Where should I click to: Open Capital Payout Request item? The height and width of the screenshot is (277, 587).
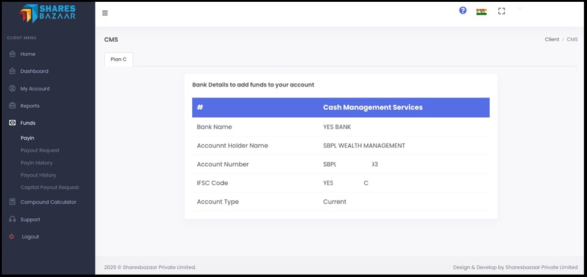[50, 188]
